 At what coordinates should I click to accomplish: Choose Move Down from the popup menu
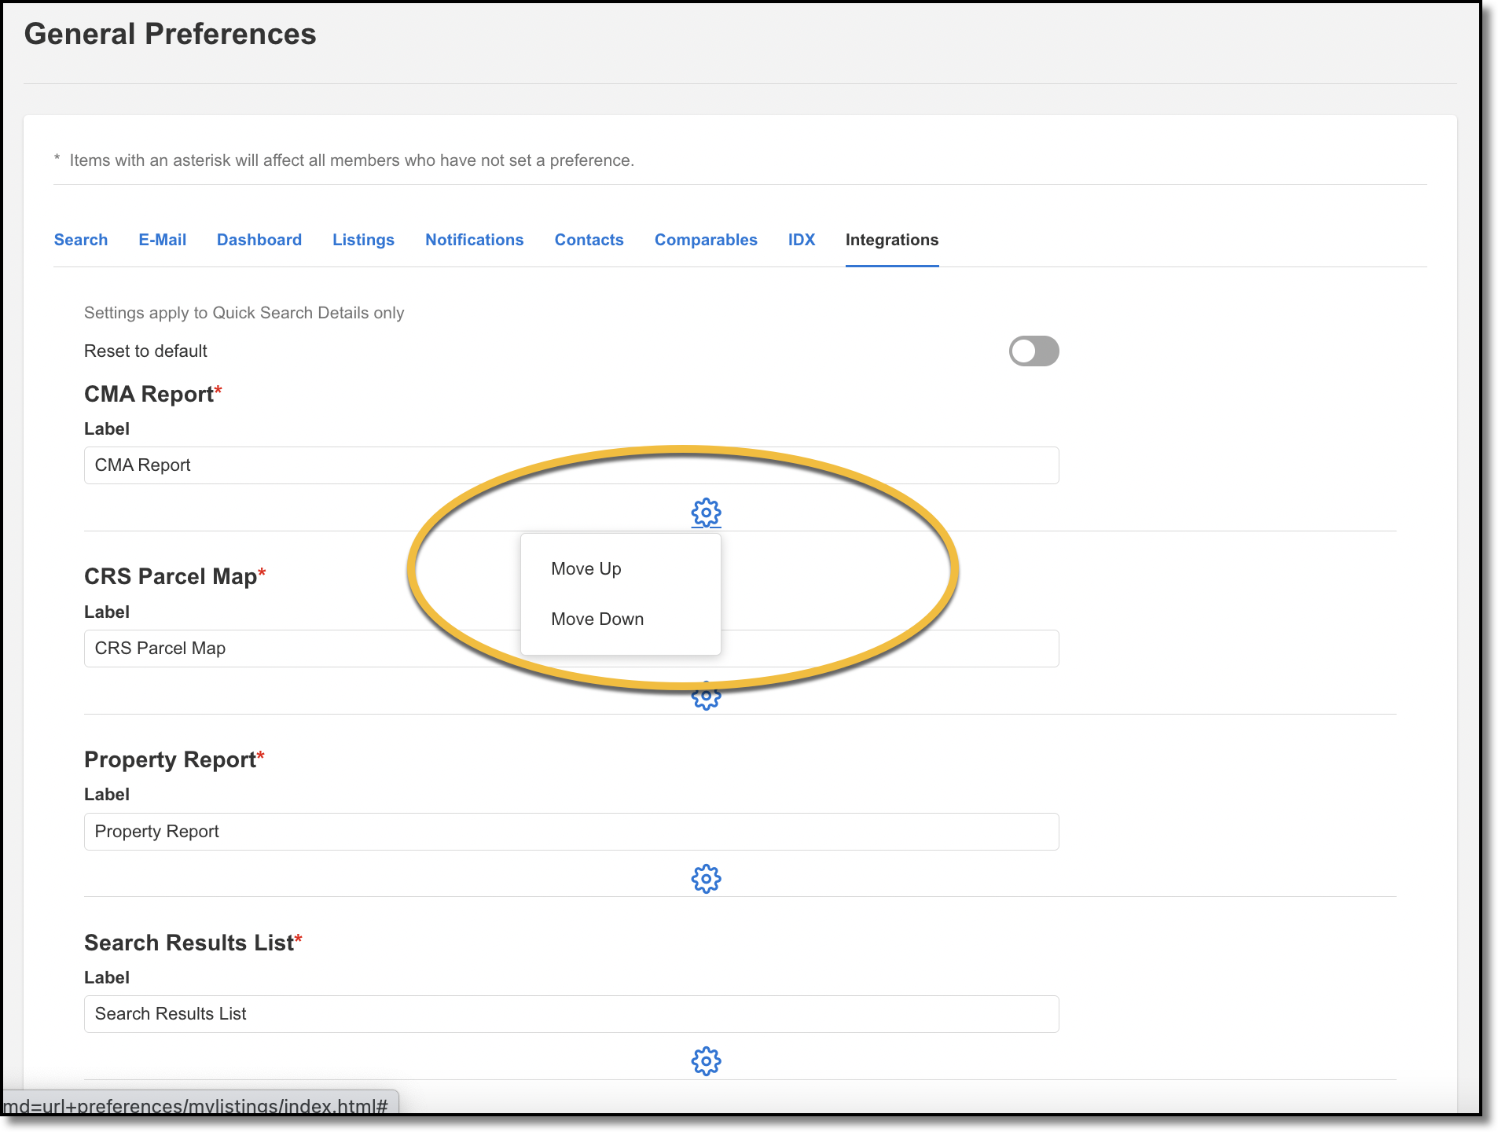click(x=597, y=619)
